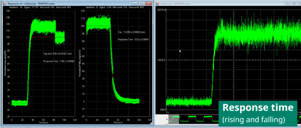301x128 pixels.
Task: Click the rising Tau 5.84 ms label
Action: 58,54
